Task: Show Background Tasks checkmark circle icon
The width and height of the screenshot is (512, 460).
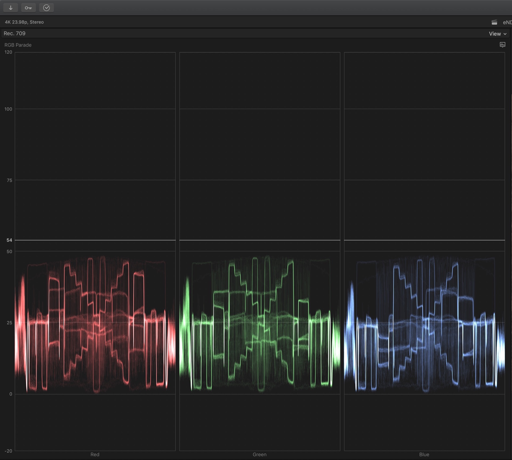Action: point(46,8)
